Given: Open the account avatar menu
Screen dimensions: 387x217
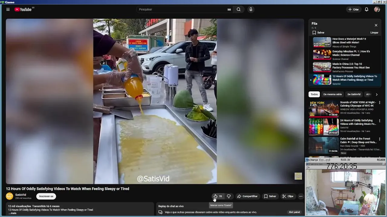Looking at the screenshot, I should point(377,9).
